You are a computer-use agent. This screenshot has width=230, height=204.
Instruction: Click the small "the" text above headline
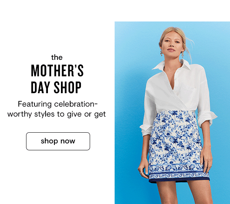coord(57,57)
